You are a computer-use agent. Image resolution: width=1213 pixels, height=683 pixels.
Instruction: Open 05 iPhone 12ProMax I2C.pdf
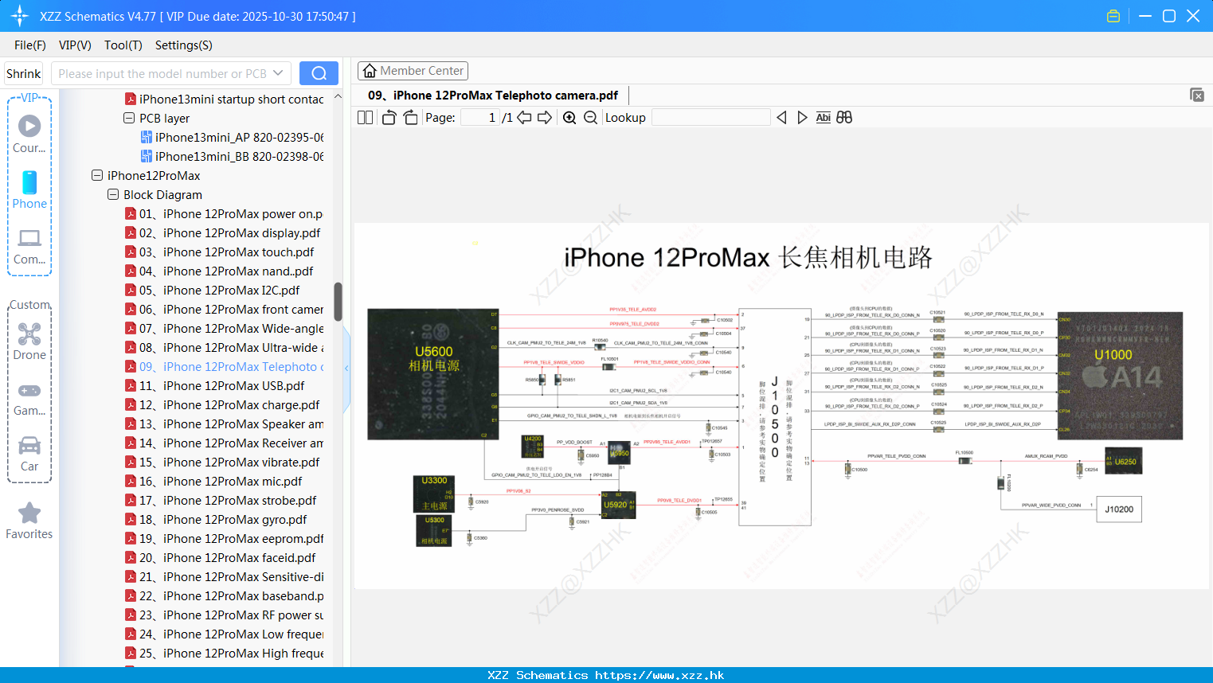pyautogui.click(x=212, y=290)
